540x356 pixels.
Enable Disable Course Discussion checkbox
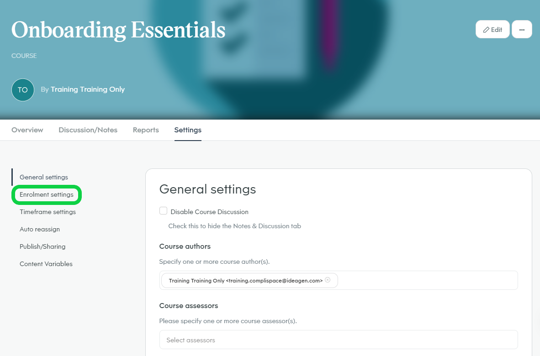[163, 211]
